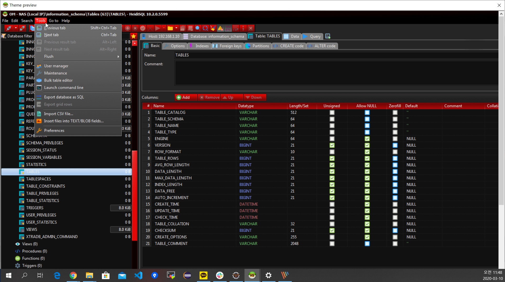Click the HeidiSQL taskbar icon
Viewport: 505px width, 282px height.
[252, 275]
